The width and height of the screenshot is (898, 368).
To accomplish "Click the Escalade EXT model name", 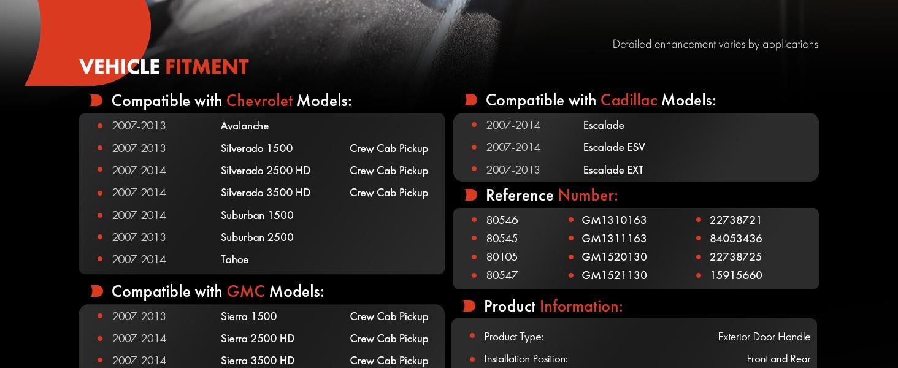I will pos(613,170).
